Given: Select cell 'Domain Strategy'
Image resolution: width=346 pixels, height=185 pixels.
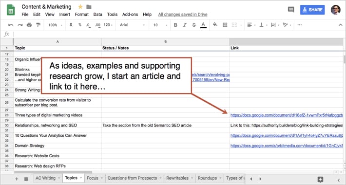Looking at the screenshot, I should click(58, 146).
